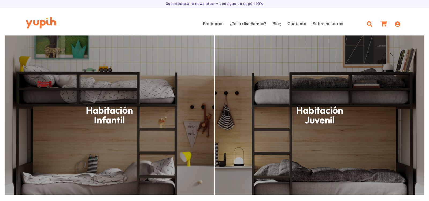The height and width of the screenshot is (201, 429).
Task: Select the Habitación Infantil heading
Action: point(109,115)
